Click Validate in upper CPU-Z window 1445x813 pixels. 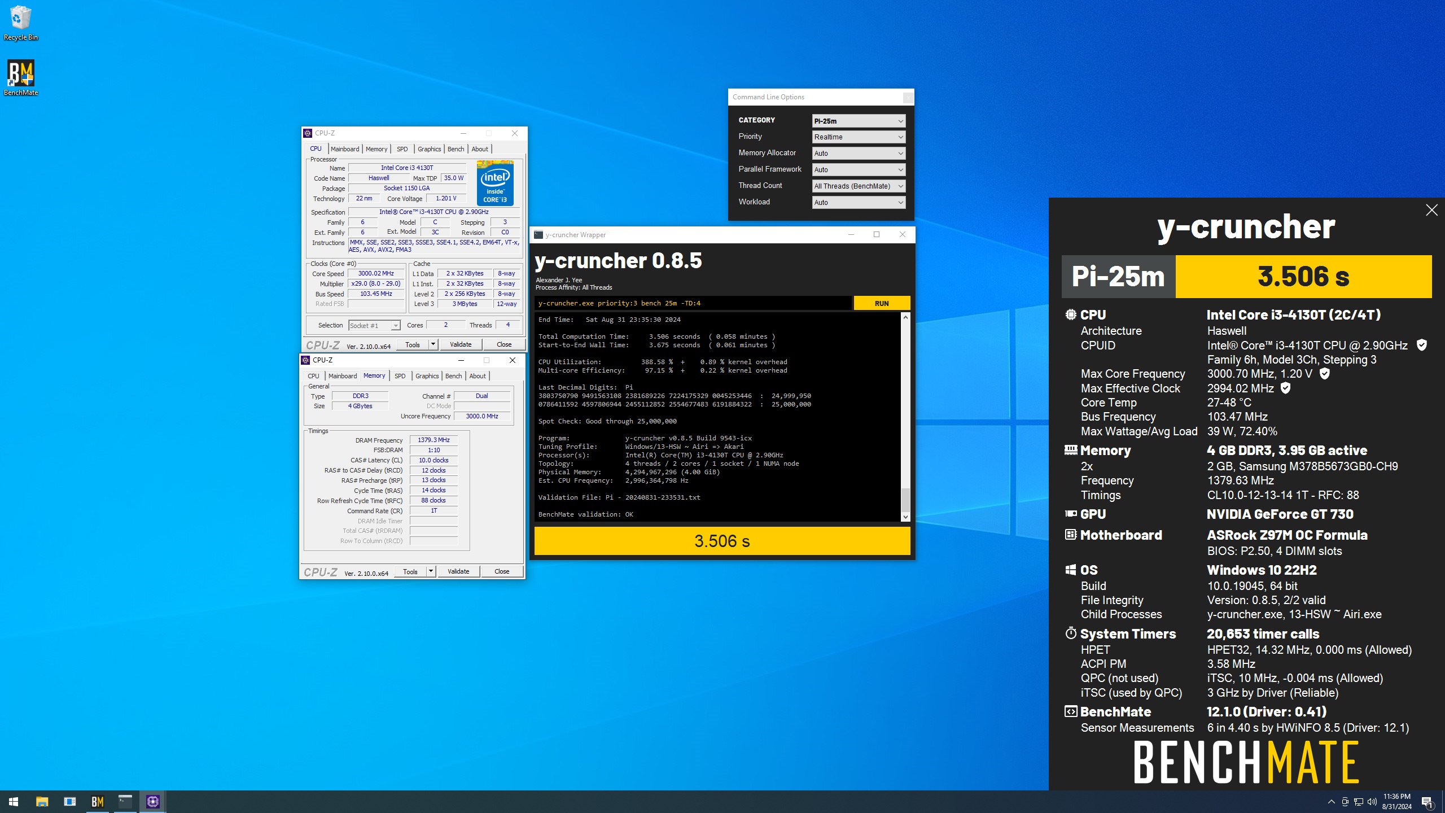461,344
